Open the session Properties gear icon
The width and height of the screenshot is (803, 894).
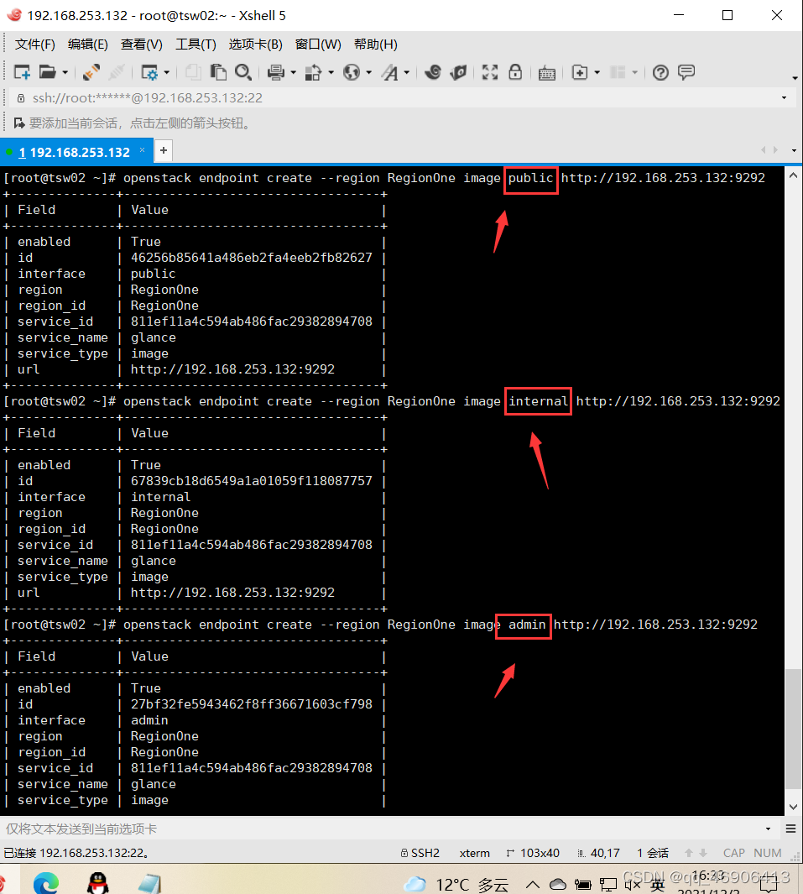tap(149, 72)
